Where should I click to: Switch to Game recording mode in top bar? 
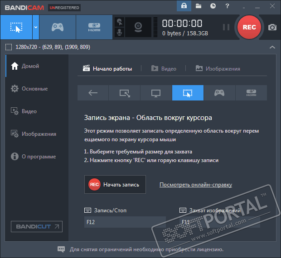pos(58,27)
